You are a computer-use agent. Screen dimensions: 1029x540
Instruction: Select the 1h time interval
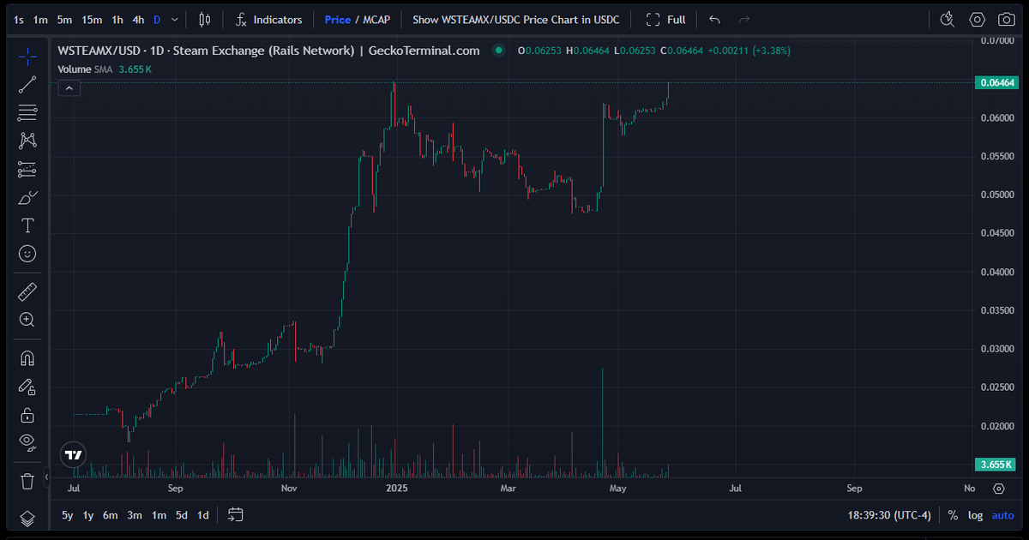click(x=117, y=20)
